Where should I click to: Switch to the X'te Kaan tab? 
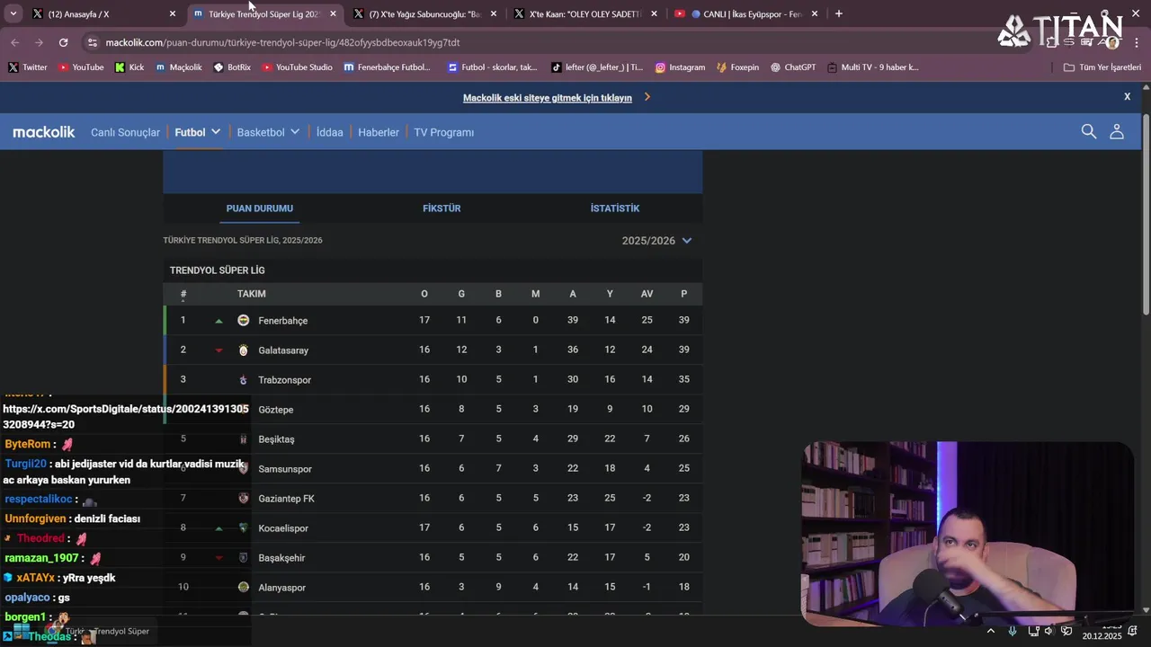pos(585,13)
